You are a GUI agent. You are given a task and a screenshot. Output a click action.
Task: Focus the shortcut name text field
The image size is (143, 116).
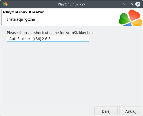point(48,39)
